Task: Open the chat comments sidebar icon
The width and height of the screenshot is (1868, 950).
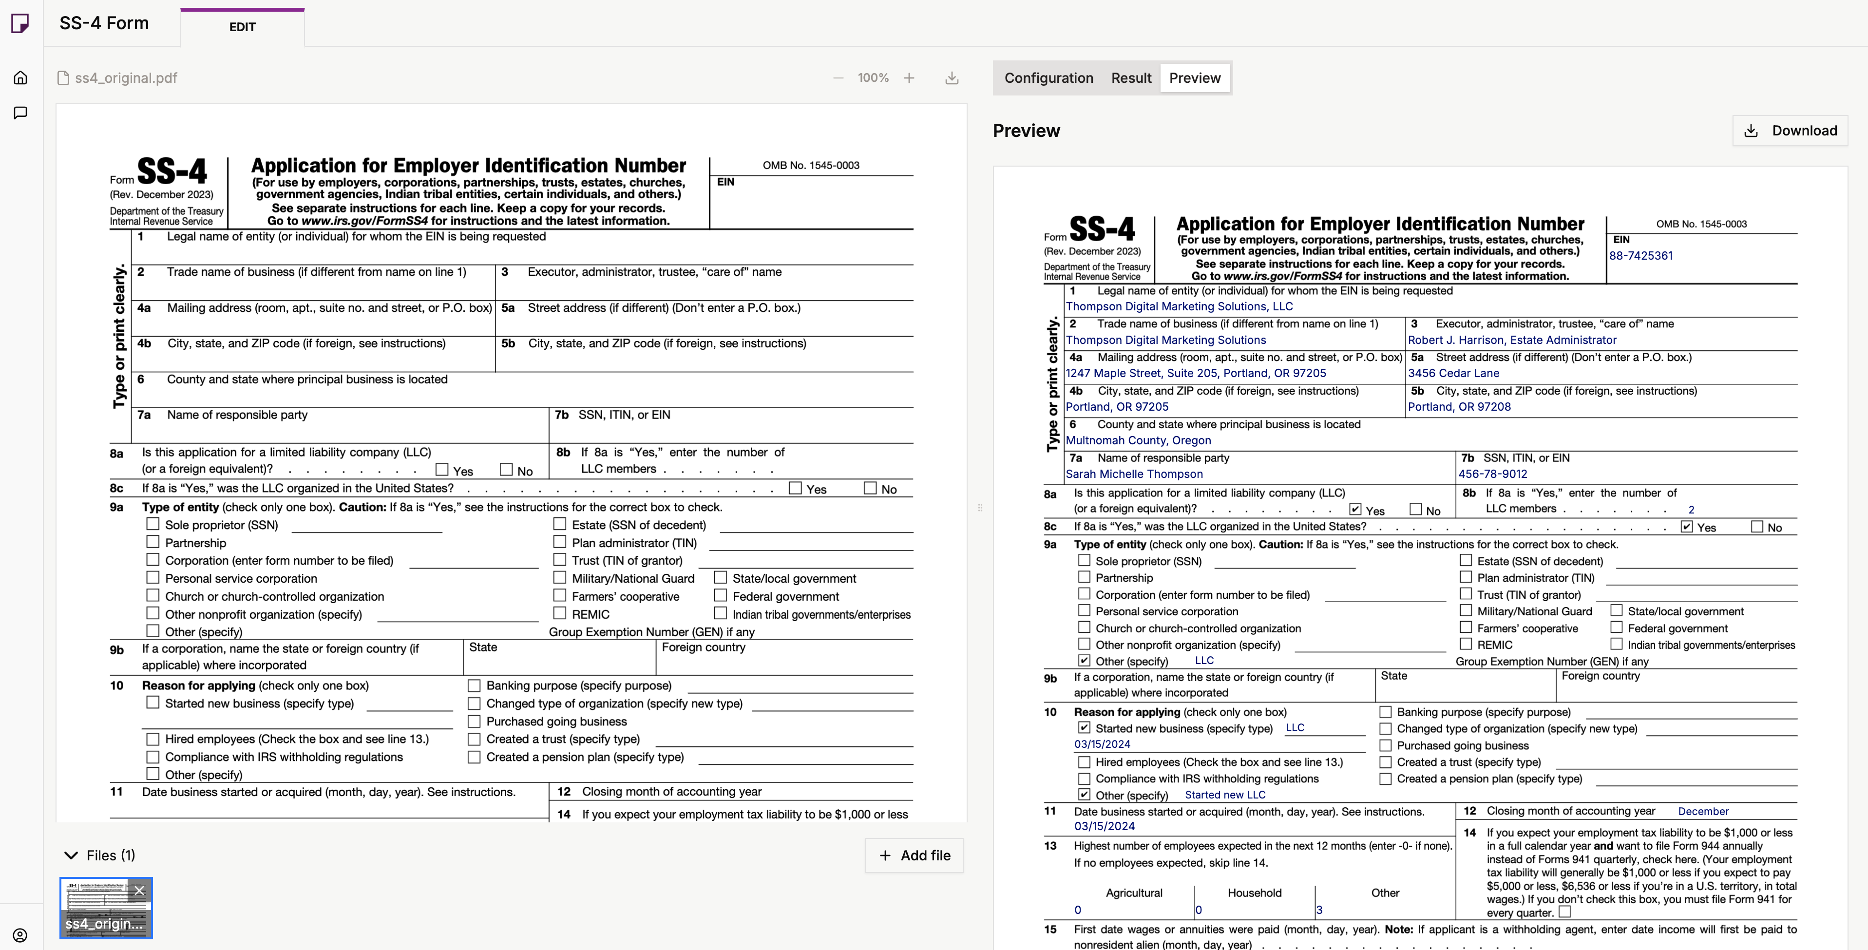Action: click(20, 113)
